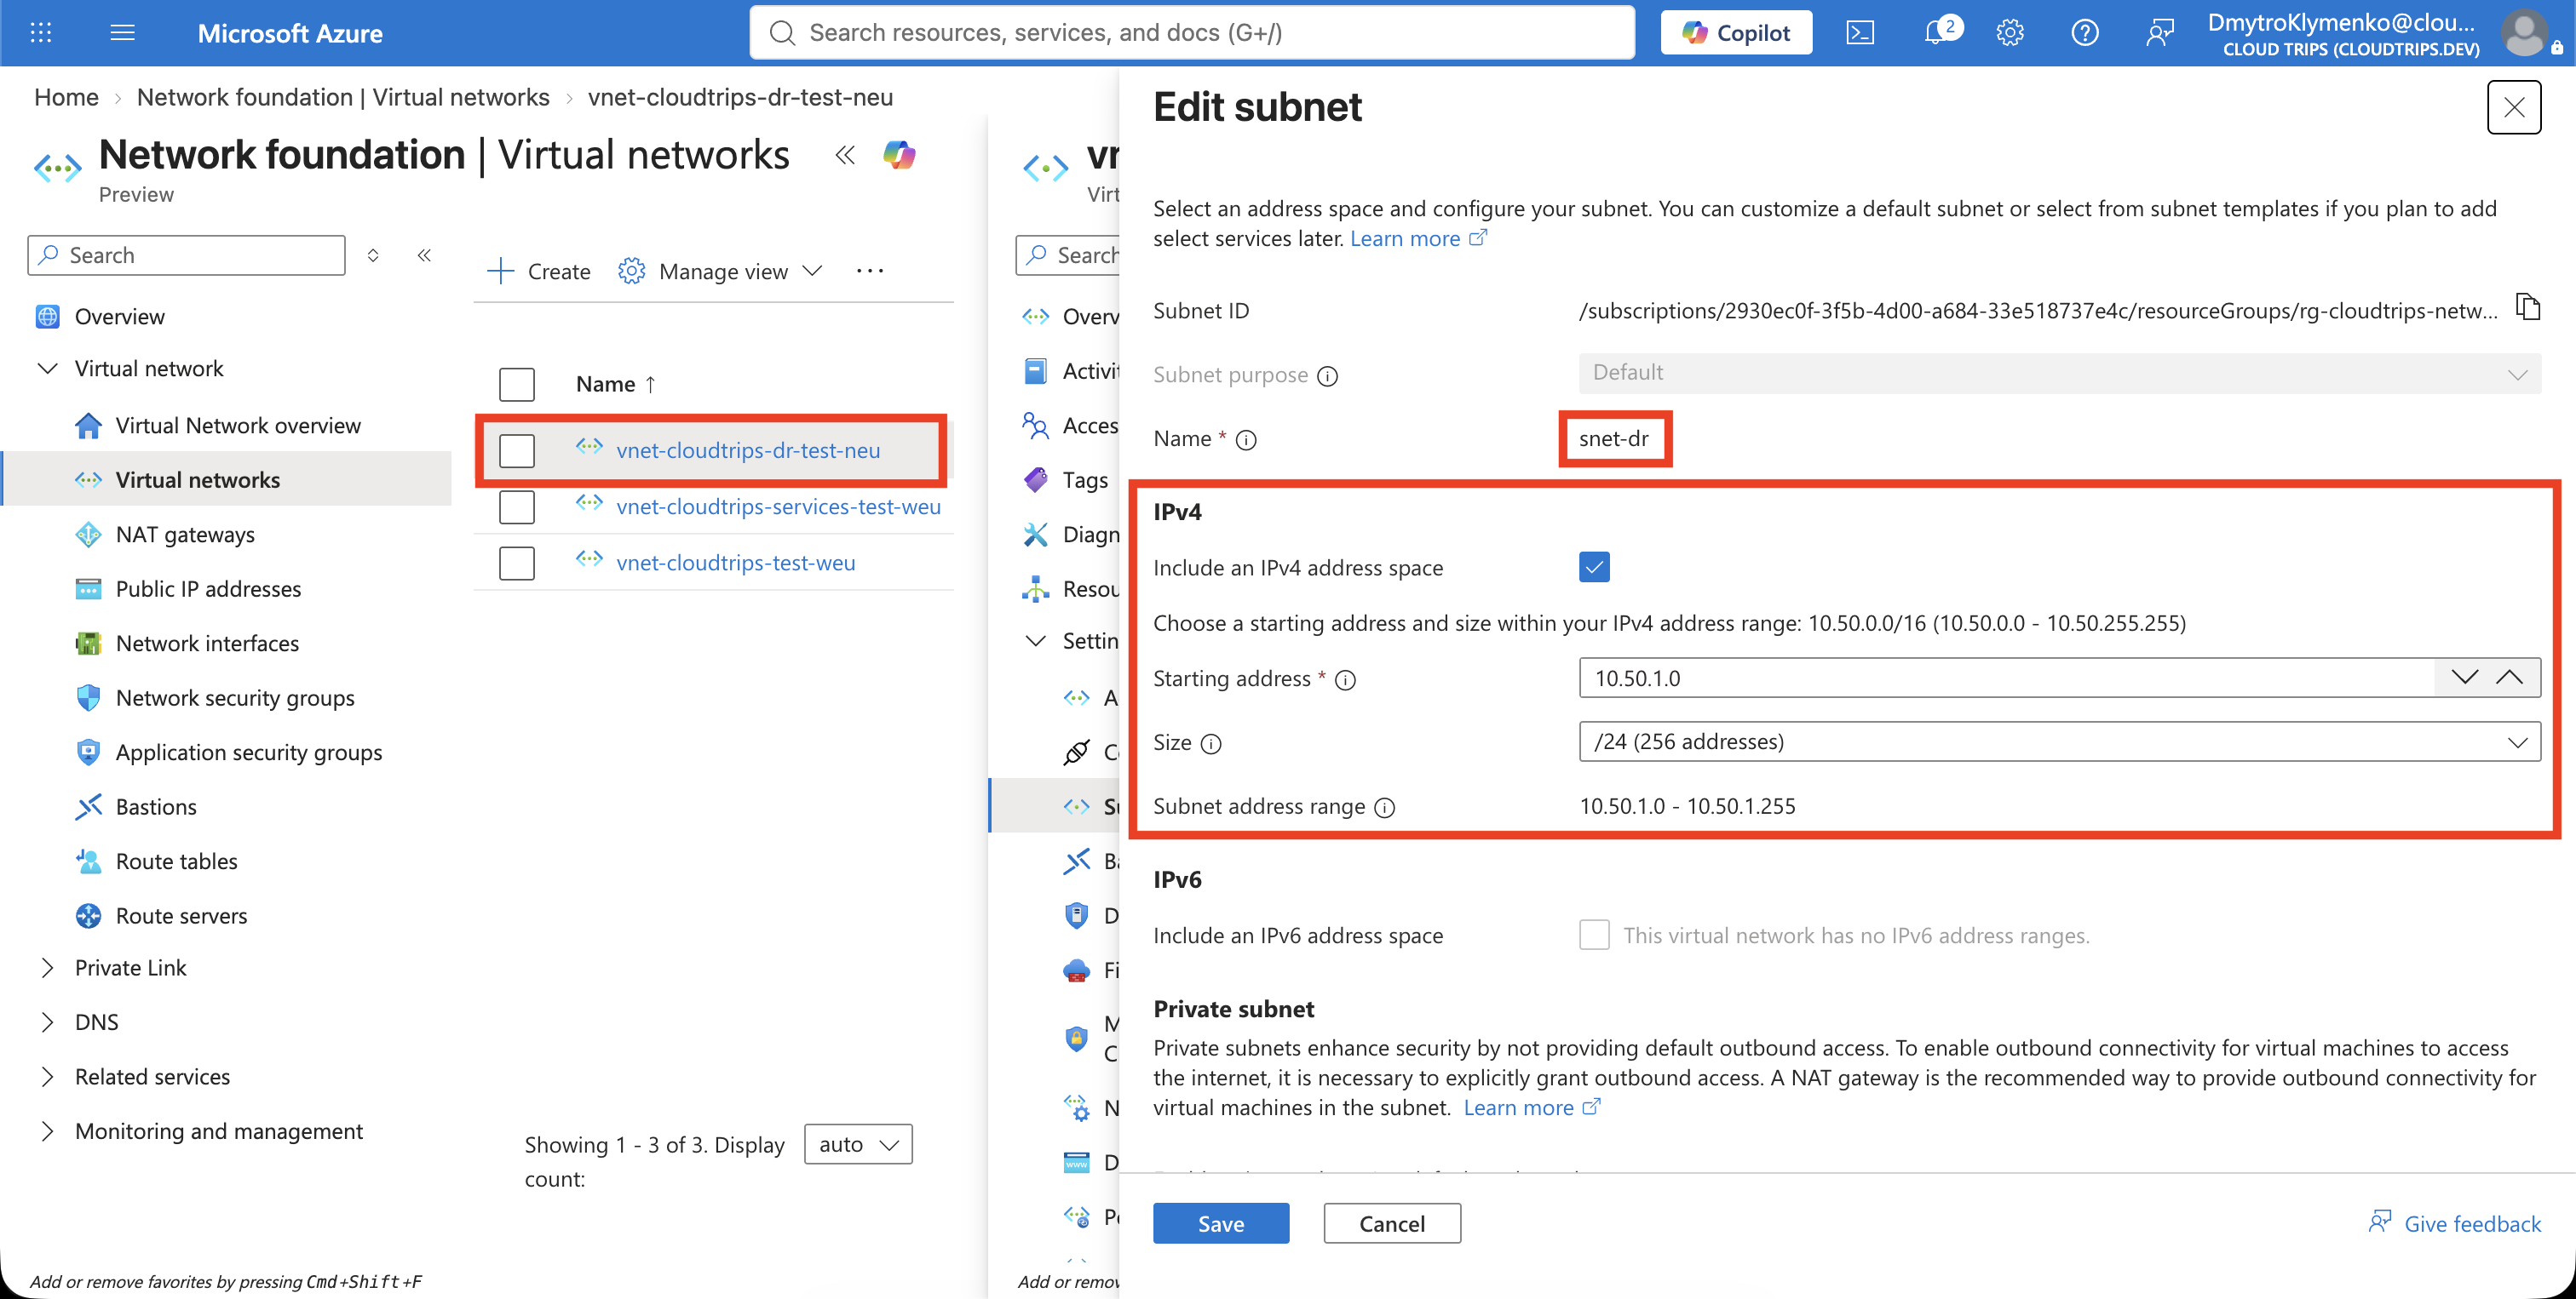
Task: Show info tooltip for Name field
Action: (1246, 441)
